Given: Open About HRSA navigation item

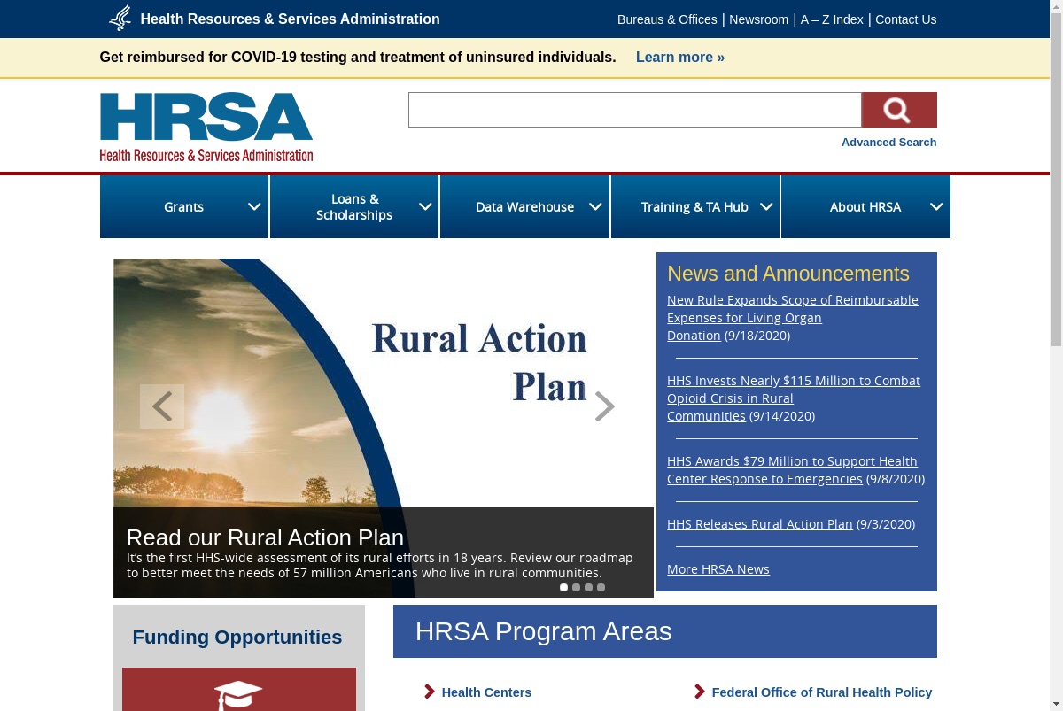Looking at the screenshot, I should [x=865, y=206].
